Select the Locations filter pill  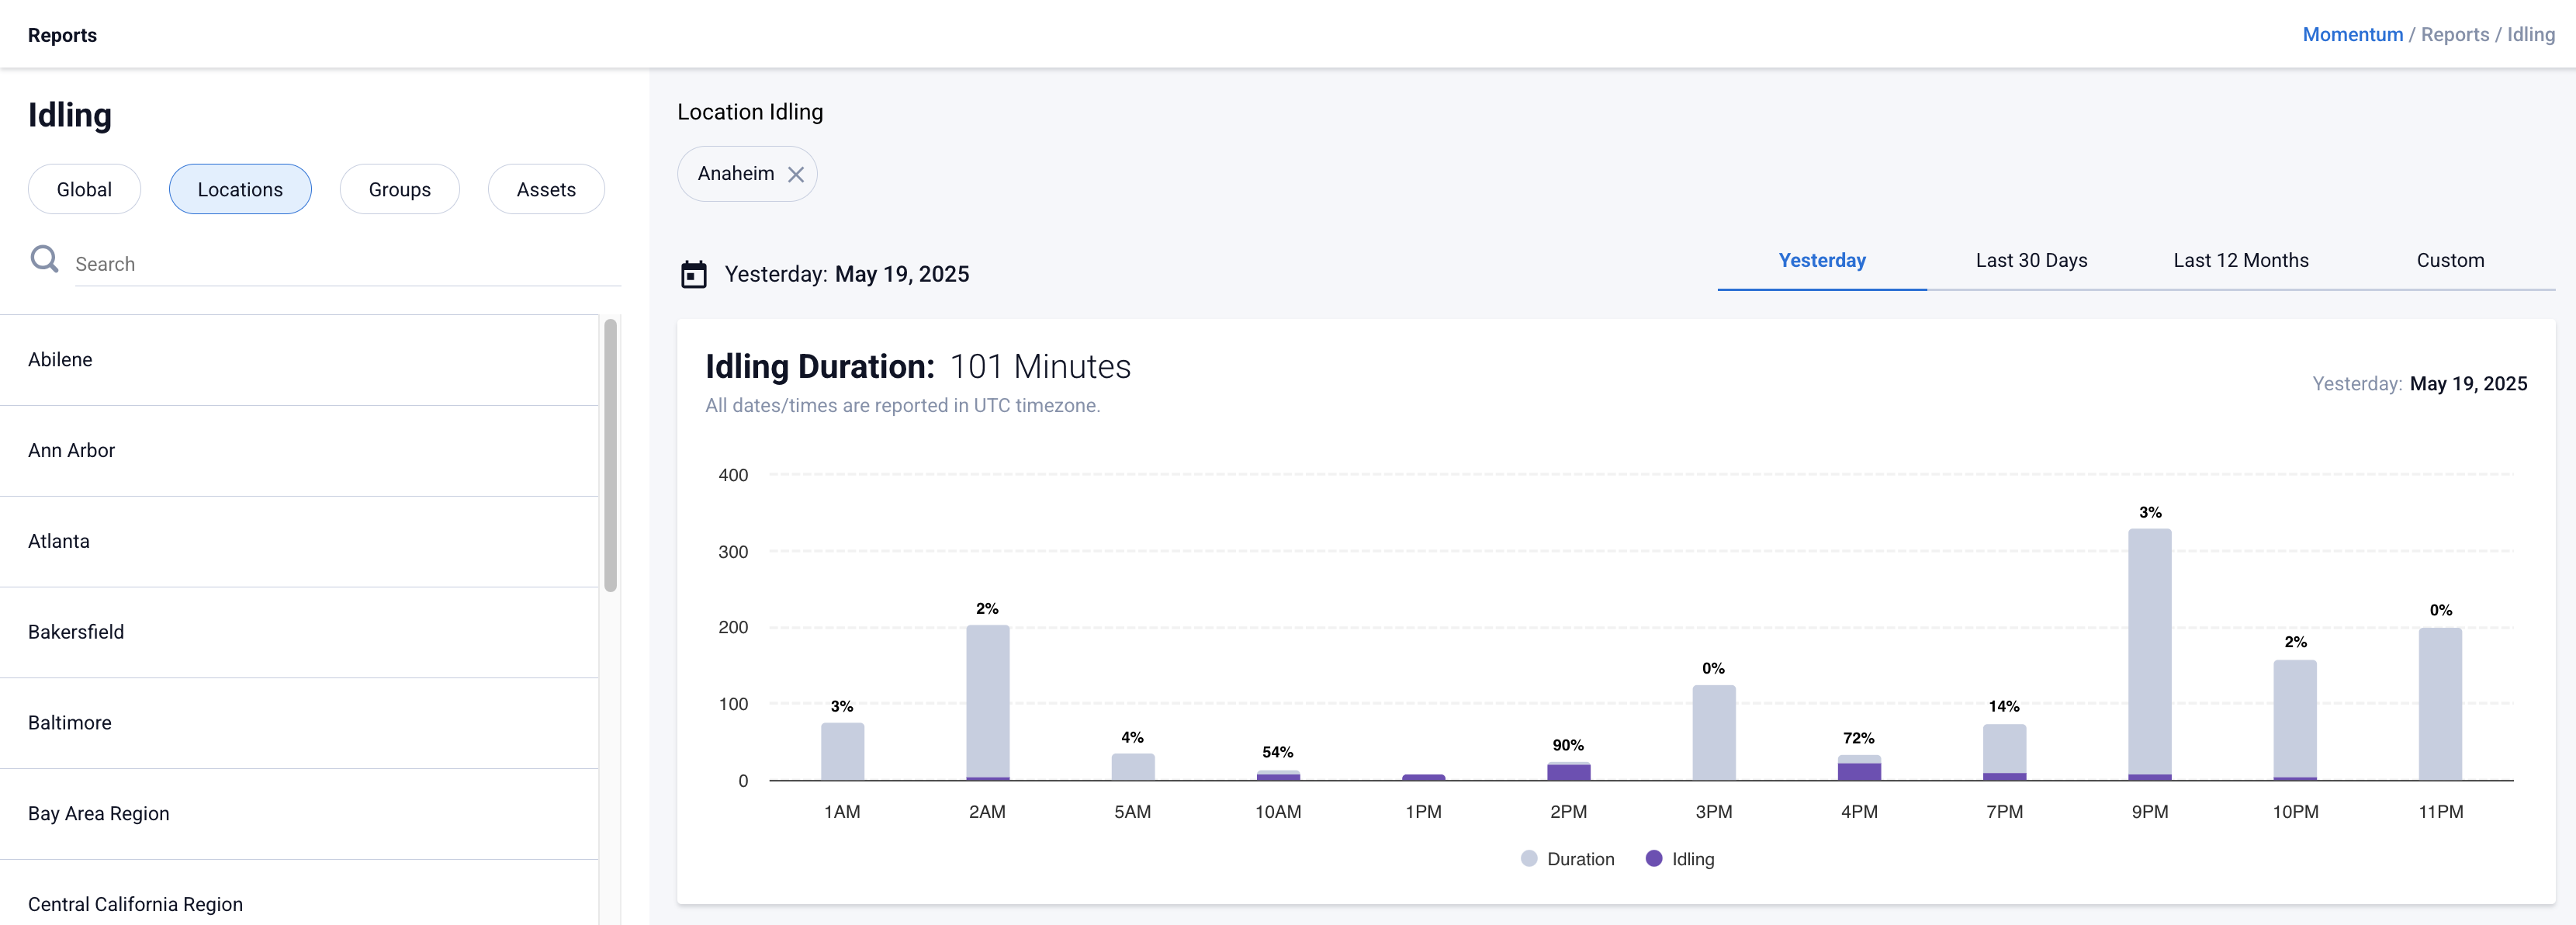pos(240,188)
